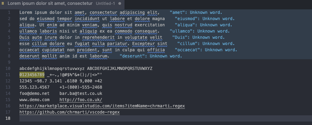Click the "deserunt": Unknown word message
The height and width of the screenshot is (125, 312).
pyautogui.click(x=151, y=56)
